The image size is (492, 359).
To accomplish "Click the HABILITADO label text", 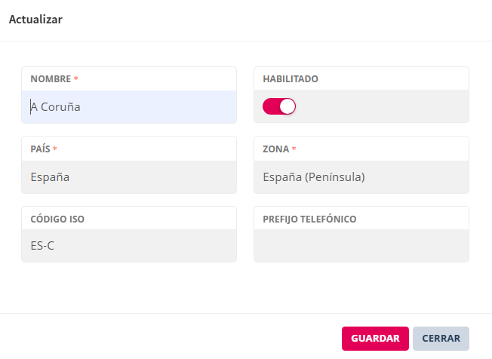I will point(291,79).
